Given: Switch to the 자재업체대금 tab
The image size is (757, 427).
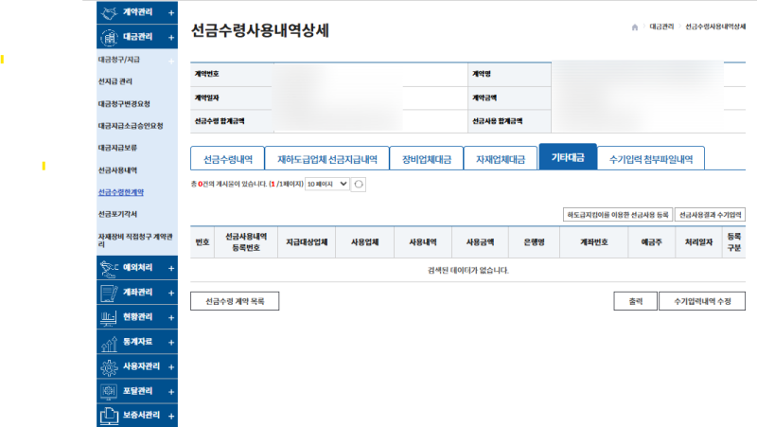Looking at the screenshot, I should [x=501, y=158].
